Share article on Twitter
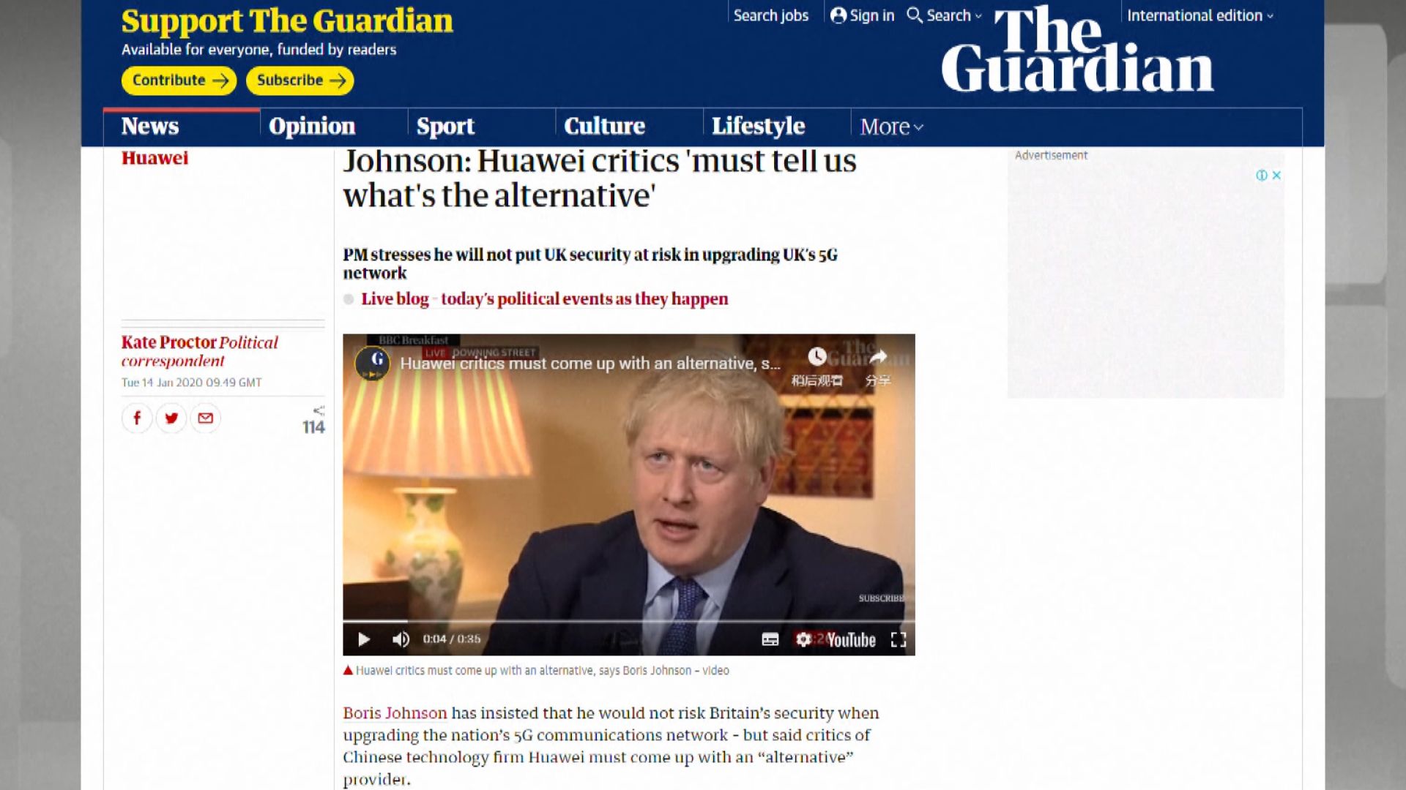Image resolution: width=1406 pixels, height=790 pixels. point(171,418)
